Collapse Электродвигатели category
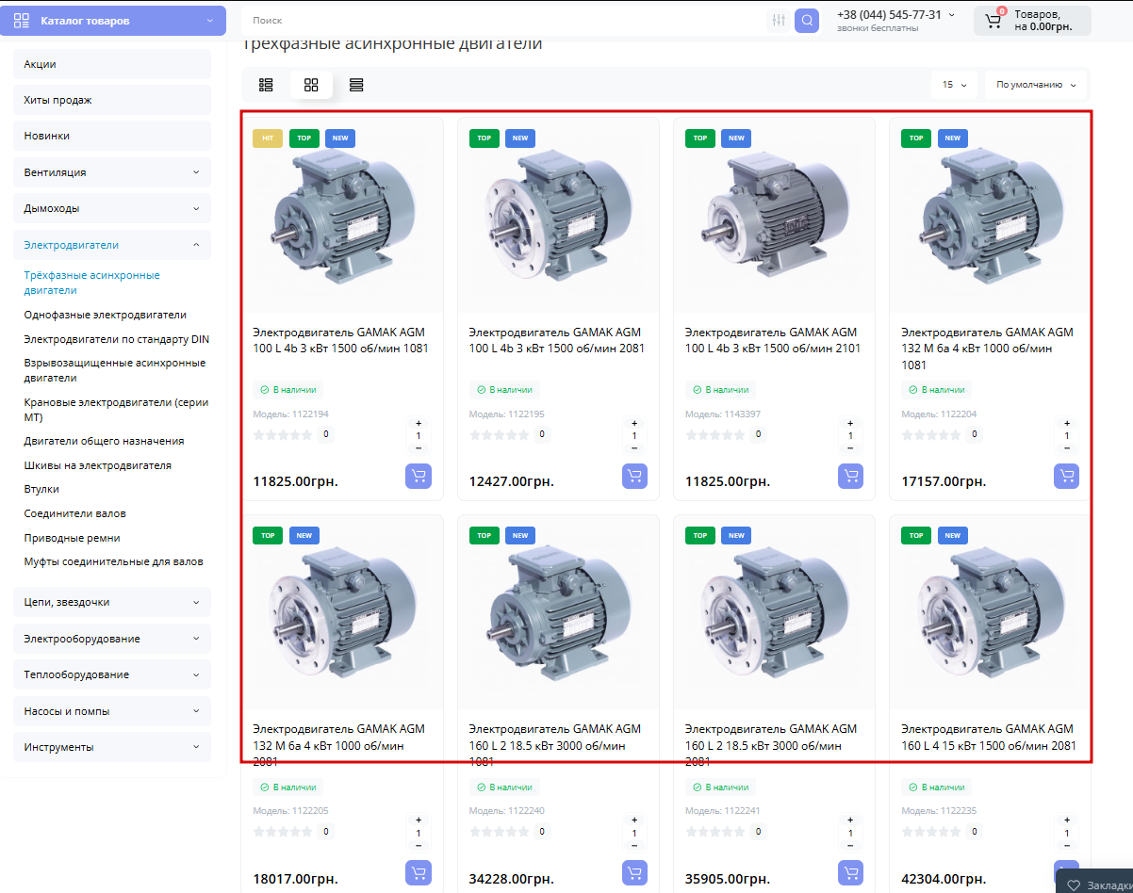The width and height of the screenshot is (1133, 893). [x=196, y=245]
